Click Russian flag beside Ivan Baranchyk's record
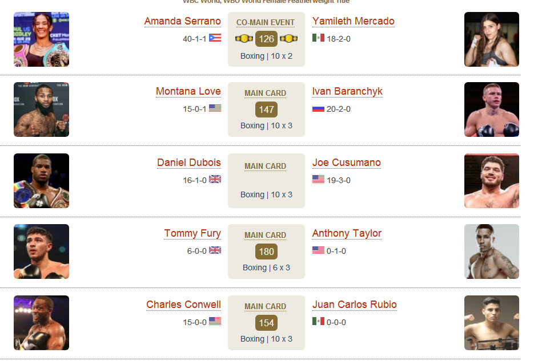 pos(319,109)
